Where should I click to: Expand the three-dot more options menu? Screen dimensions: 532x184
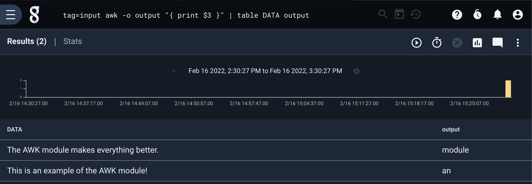[518, 43]
